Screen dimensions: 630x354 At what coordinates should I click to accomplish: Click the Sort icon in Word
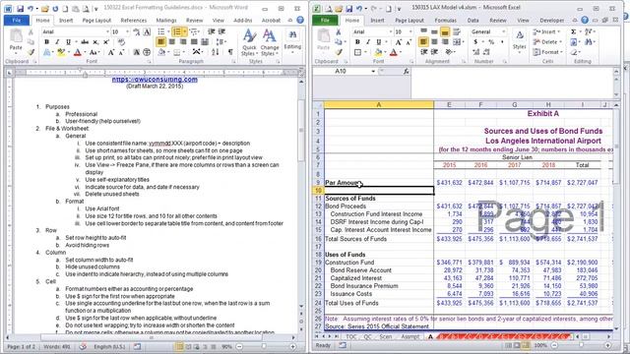point(216,52)
